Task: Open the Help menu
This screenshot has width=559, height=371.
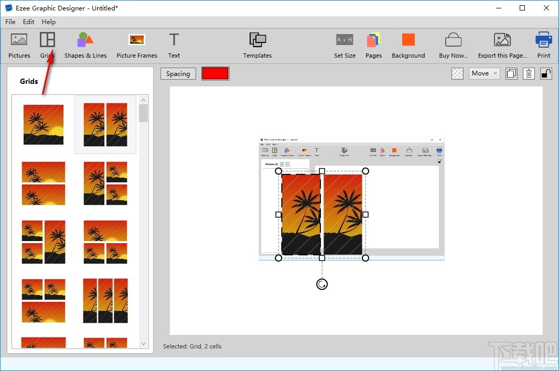Action: tap(49, 21)
